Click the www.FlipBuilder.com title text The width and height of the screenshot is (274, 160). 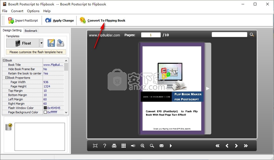[104, 35]
